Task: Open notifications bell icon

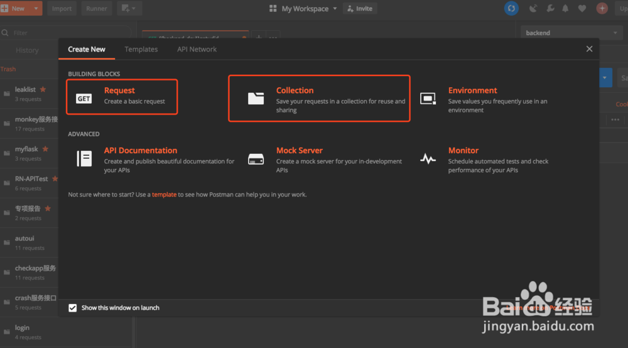Action: click(566, 8)
